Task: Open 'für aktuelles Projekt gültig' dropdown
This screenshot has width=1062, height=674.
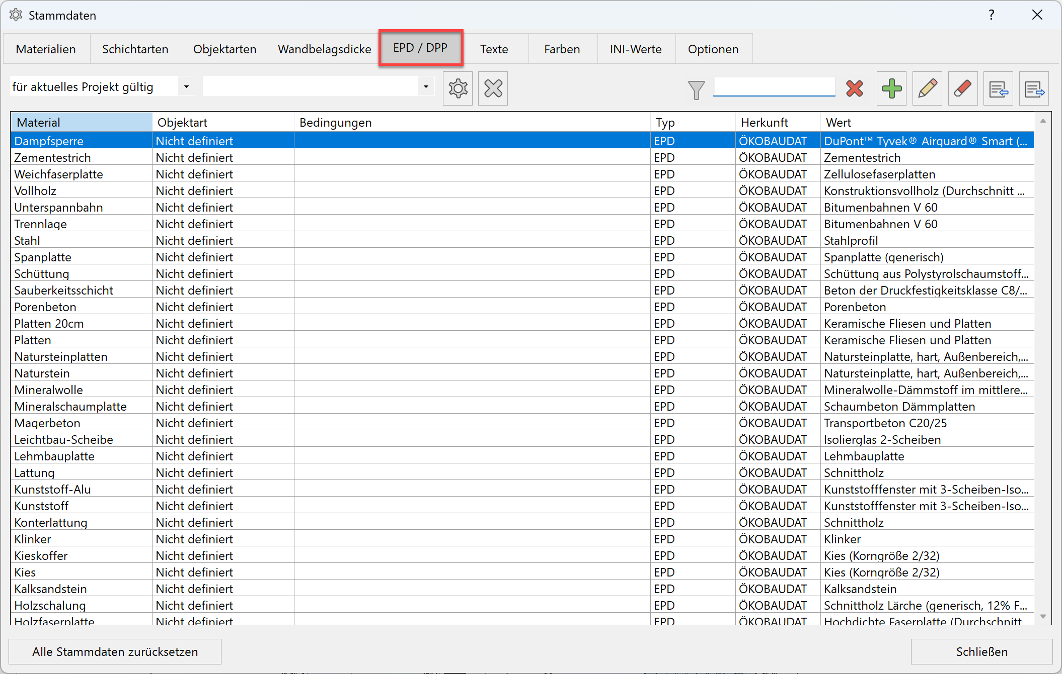Action: [186, 87]
